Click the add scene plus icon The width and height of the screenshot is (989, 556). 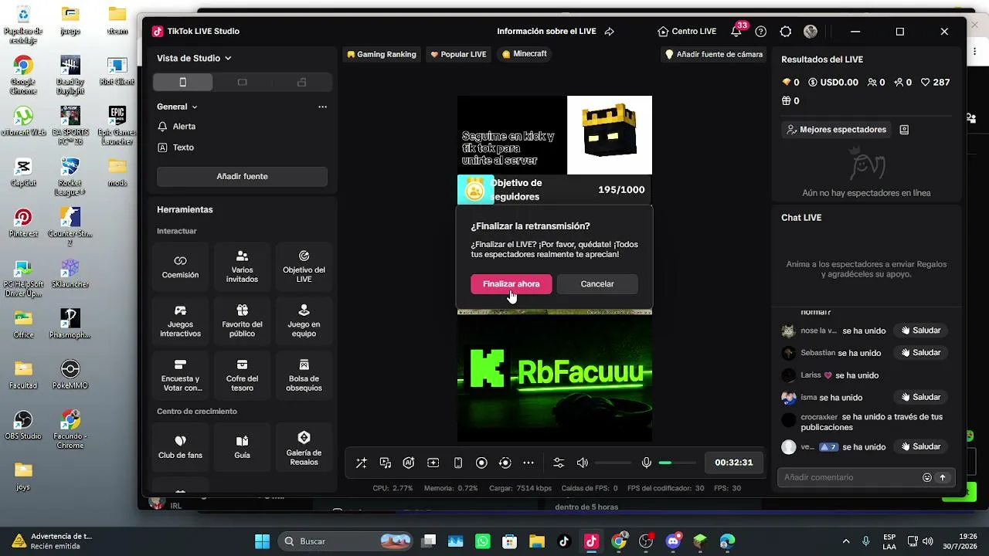(433, 463)
